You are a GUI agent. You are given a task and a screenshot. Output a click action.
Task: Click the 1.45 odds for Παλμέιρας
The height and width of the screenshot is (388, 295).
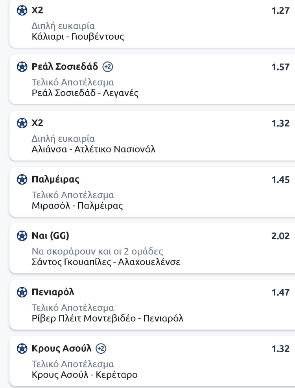coord(280,180)
